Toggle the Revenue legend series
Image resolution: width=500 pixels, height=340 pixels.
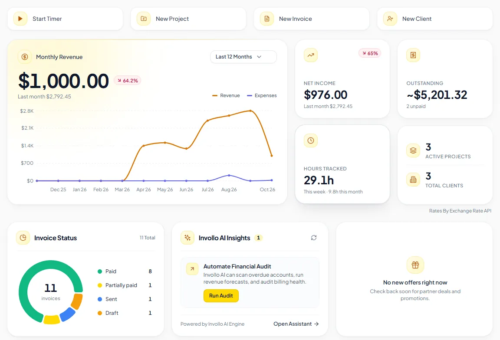coord(226,95)
